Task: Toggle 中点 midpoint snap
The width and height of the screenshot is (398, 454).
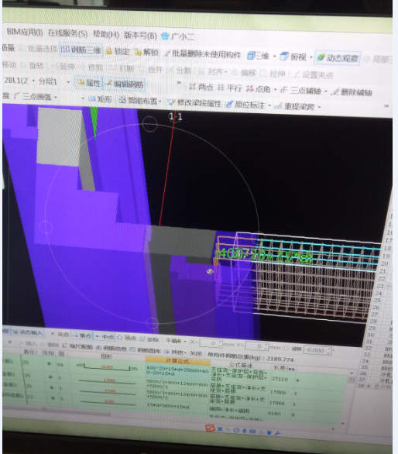Action: click(105, 336)
